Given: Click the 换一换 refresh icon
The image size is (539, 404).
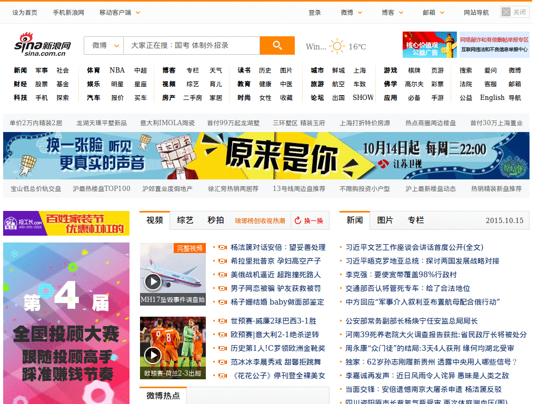Looking at the screenshot, I should click(x=298, y=220).
